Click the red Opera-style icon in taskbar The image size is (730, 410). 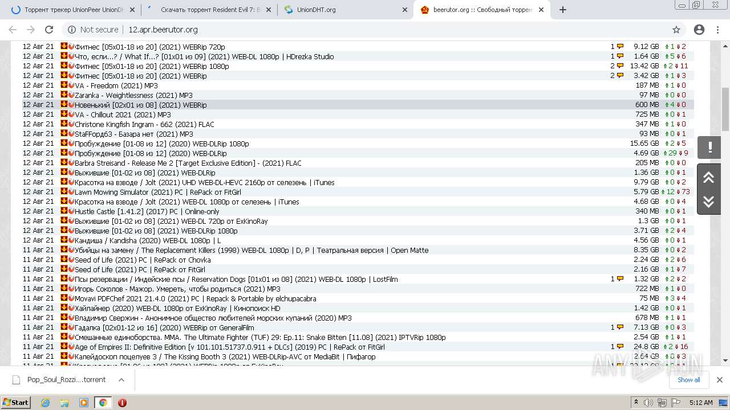[x=122, y=403]
